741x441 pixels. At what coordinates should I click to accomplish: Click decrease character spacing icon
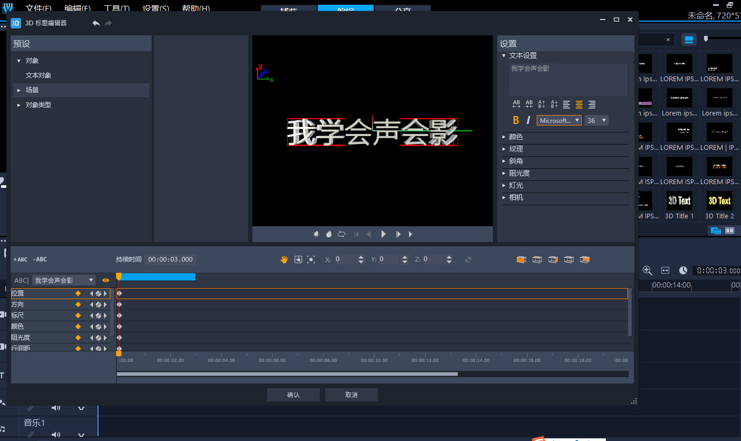[x=529, y=104]
